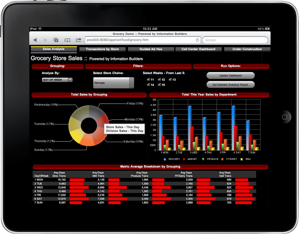Image resolution: width=299 pixels, height=234 pixels.
Task: Click the Google search field
Action: (235, 40)
